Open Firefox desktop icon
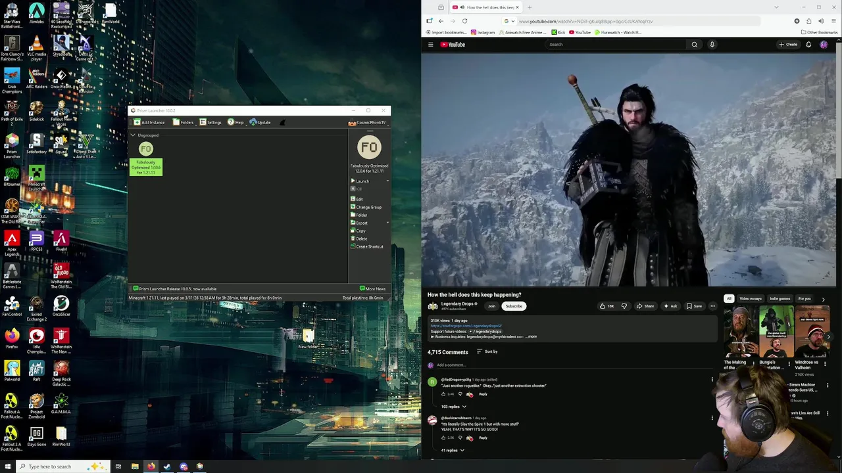This screenshot has height=473, width=842. pos(11,338)
